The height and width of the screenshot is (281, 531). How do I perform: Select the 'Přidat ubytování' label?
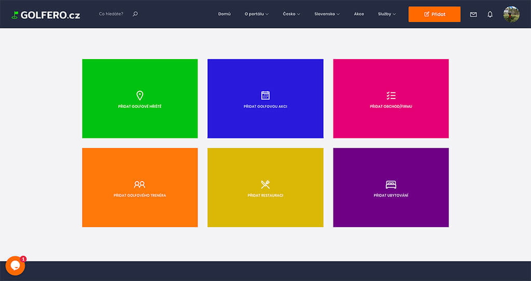(x=391, y=195)
